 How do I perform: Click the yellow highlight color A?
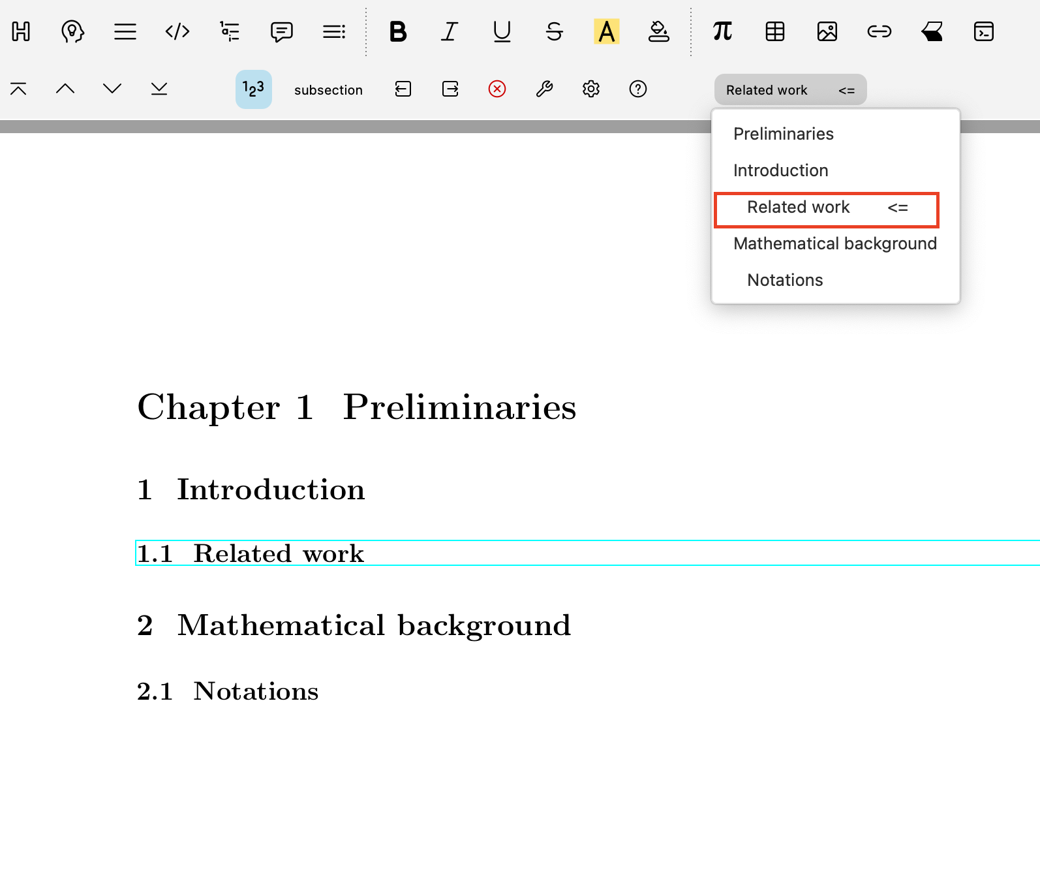(606, 31)
